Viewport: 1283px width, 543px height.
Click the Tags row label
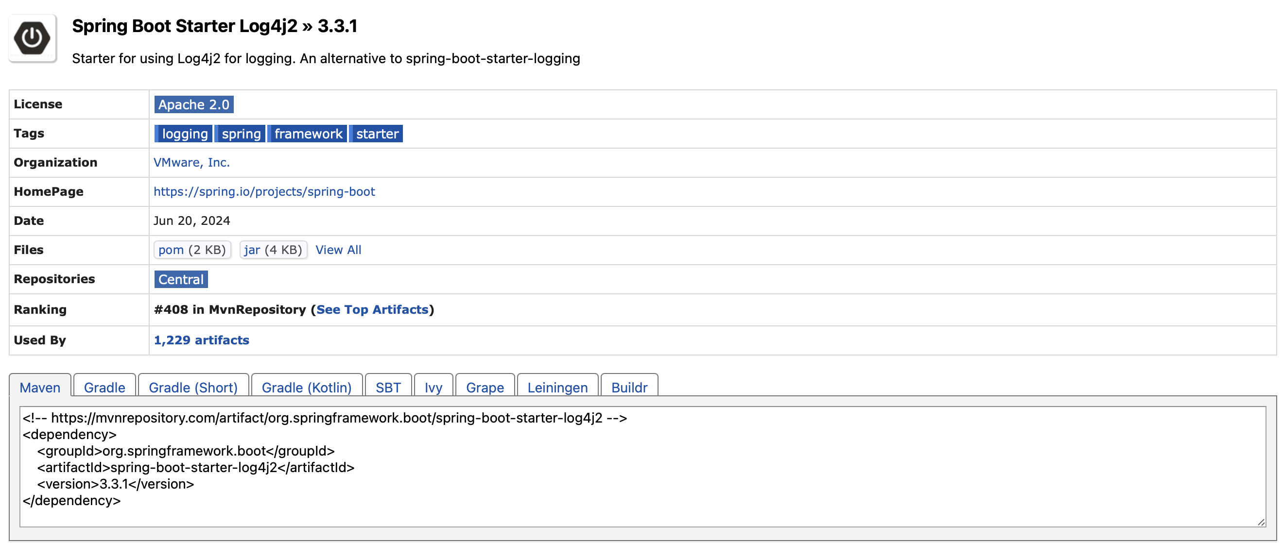pyautogui.click(x=29, y=134)
